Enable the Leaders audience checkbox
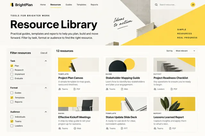205x136 pixels. click(12, 126)
